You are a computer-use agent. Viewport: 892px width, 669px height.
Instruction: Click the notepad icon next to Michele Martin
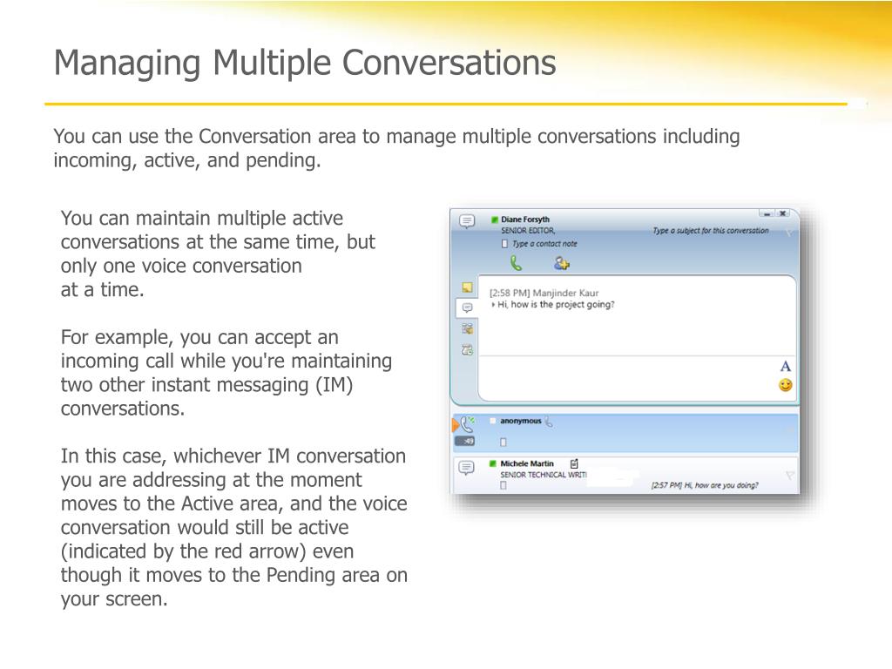click(x=574, y=463)
